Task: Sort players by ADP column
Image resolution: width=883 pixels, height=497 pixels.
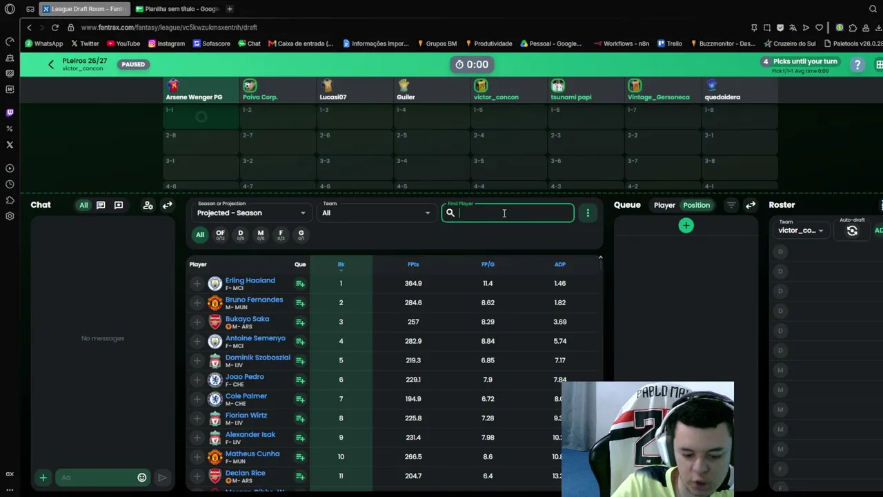Action: tap(560, 264)
